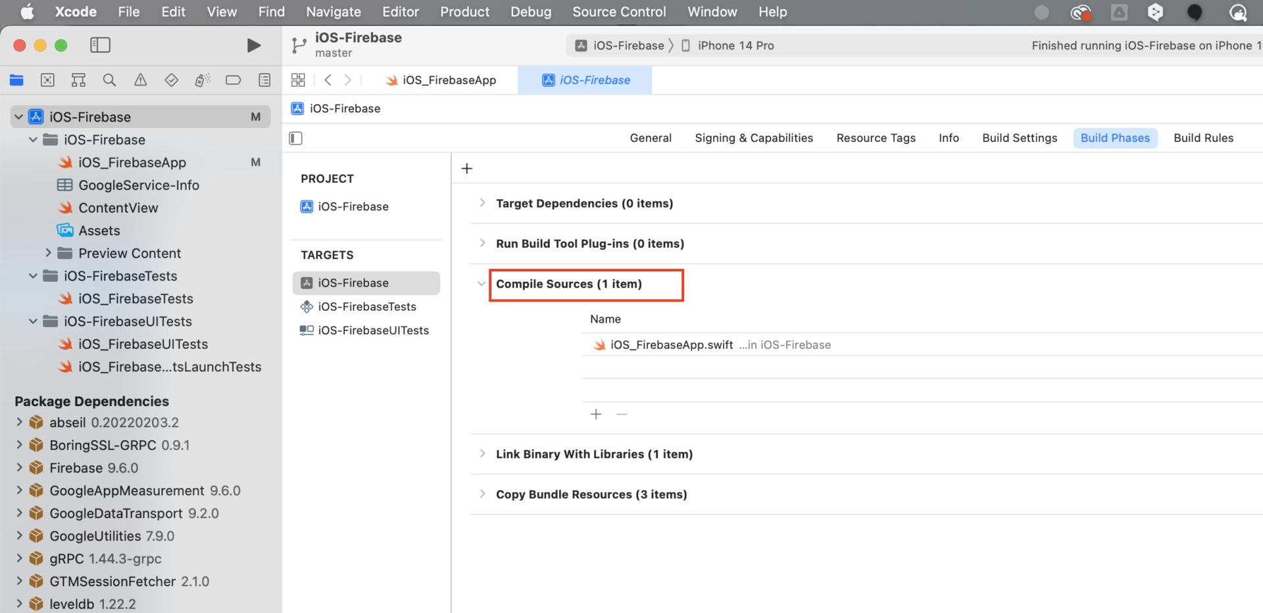Viewport: 1263px width, 613px height.
Task: Open the source control navigator icon
Action: click(47, 80)
